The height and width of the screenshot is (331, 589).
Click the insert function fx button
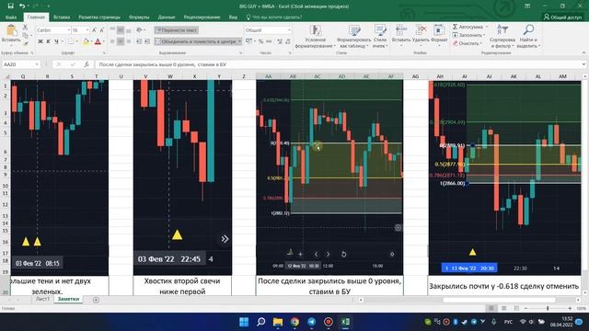pos(87,64)
